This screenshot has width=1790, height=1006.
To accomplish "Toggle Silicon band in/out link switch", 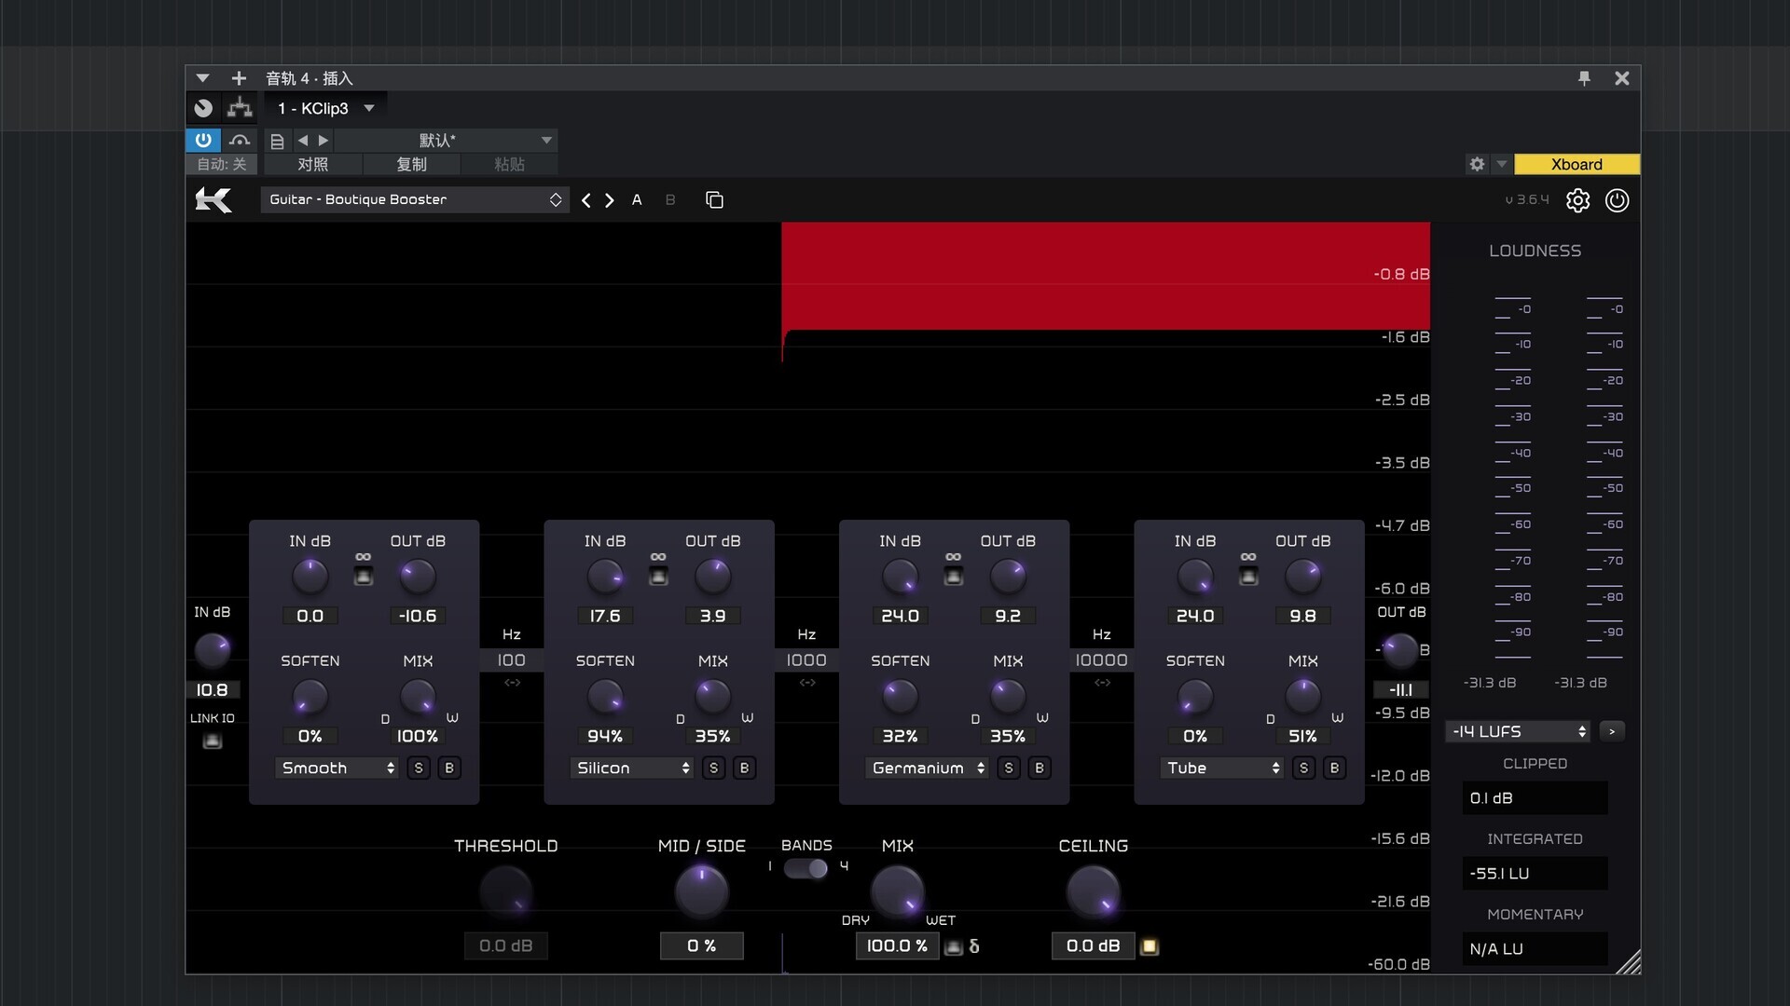I will tap(658, 576).
